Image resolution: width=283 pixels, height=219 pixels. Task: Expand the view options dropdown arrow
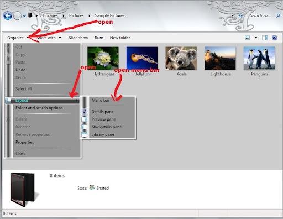click(x=256, y=38)
